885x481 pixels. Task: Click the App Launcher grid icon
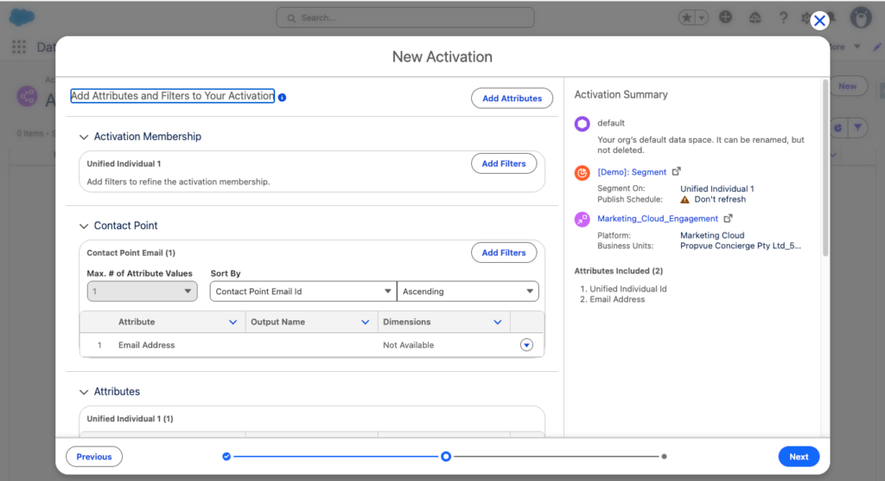pyautogui.click(x=19, y=47)
